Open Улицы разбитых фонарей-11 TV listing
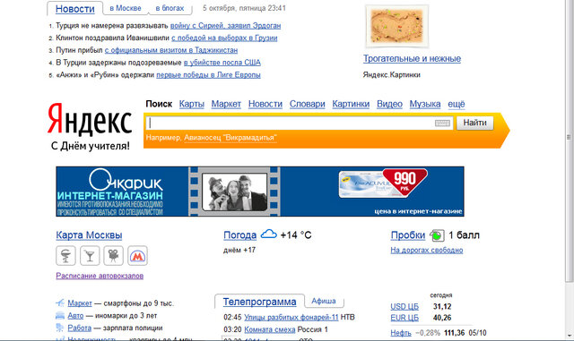 pyautogui.click(x=291, y=317)
